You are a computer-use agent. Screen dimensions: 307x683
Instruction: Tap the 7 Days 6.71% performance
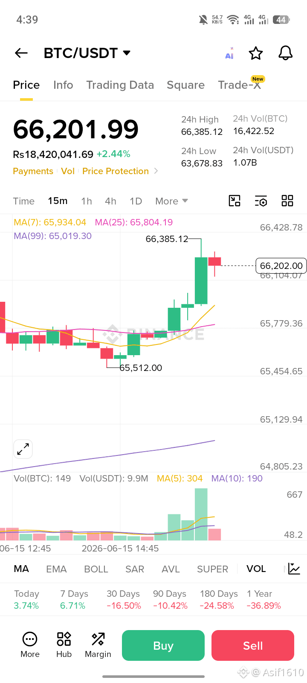[x=74, y=599]
